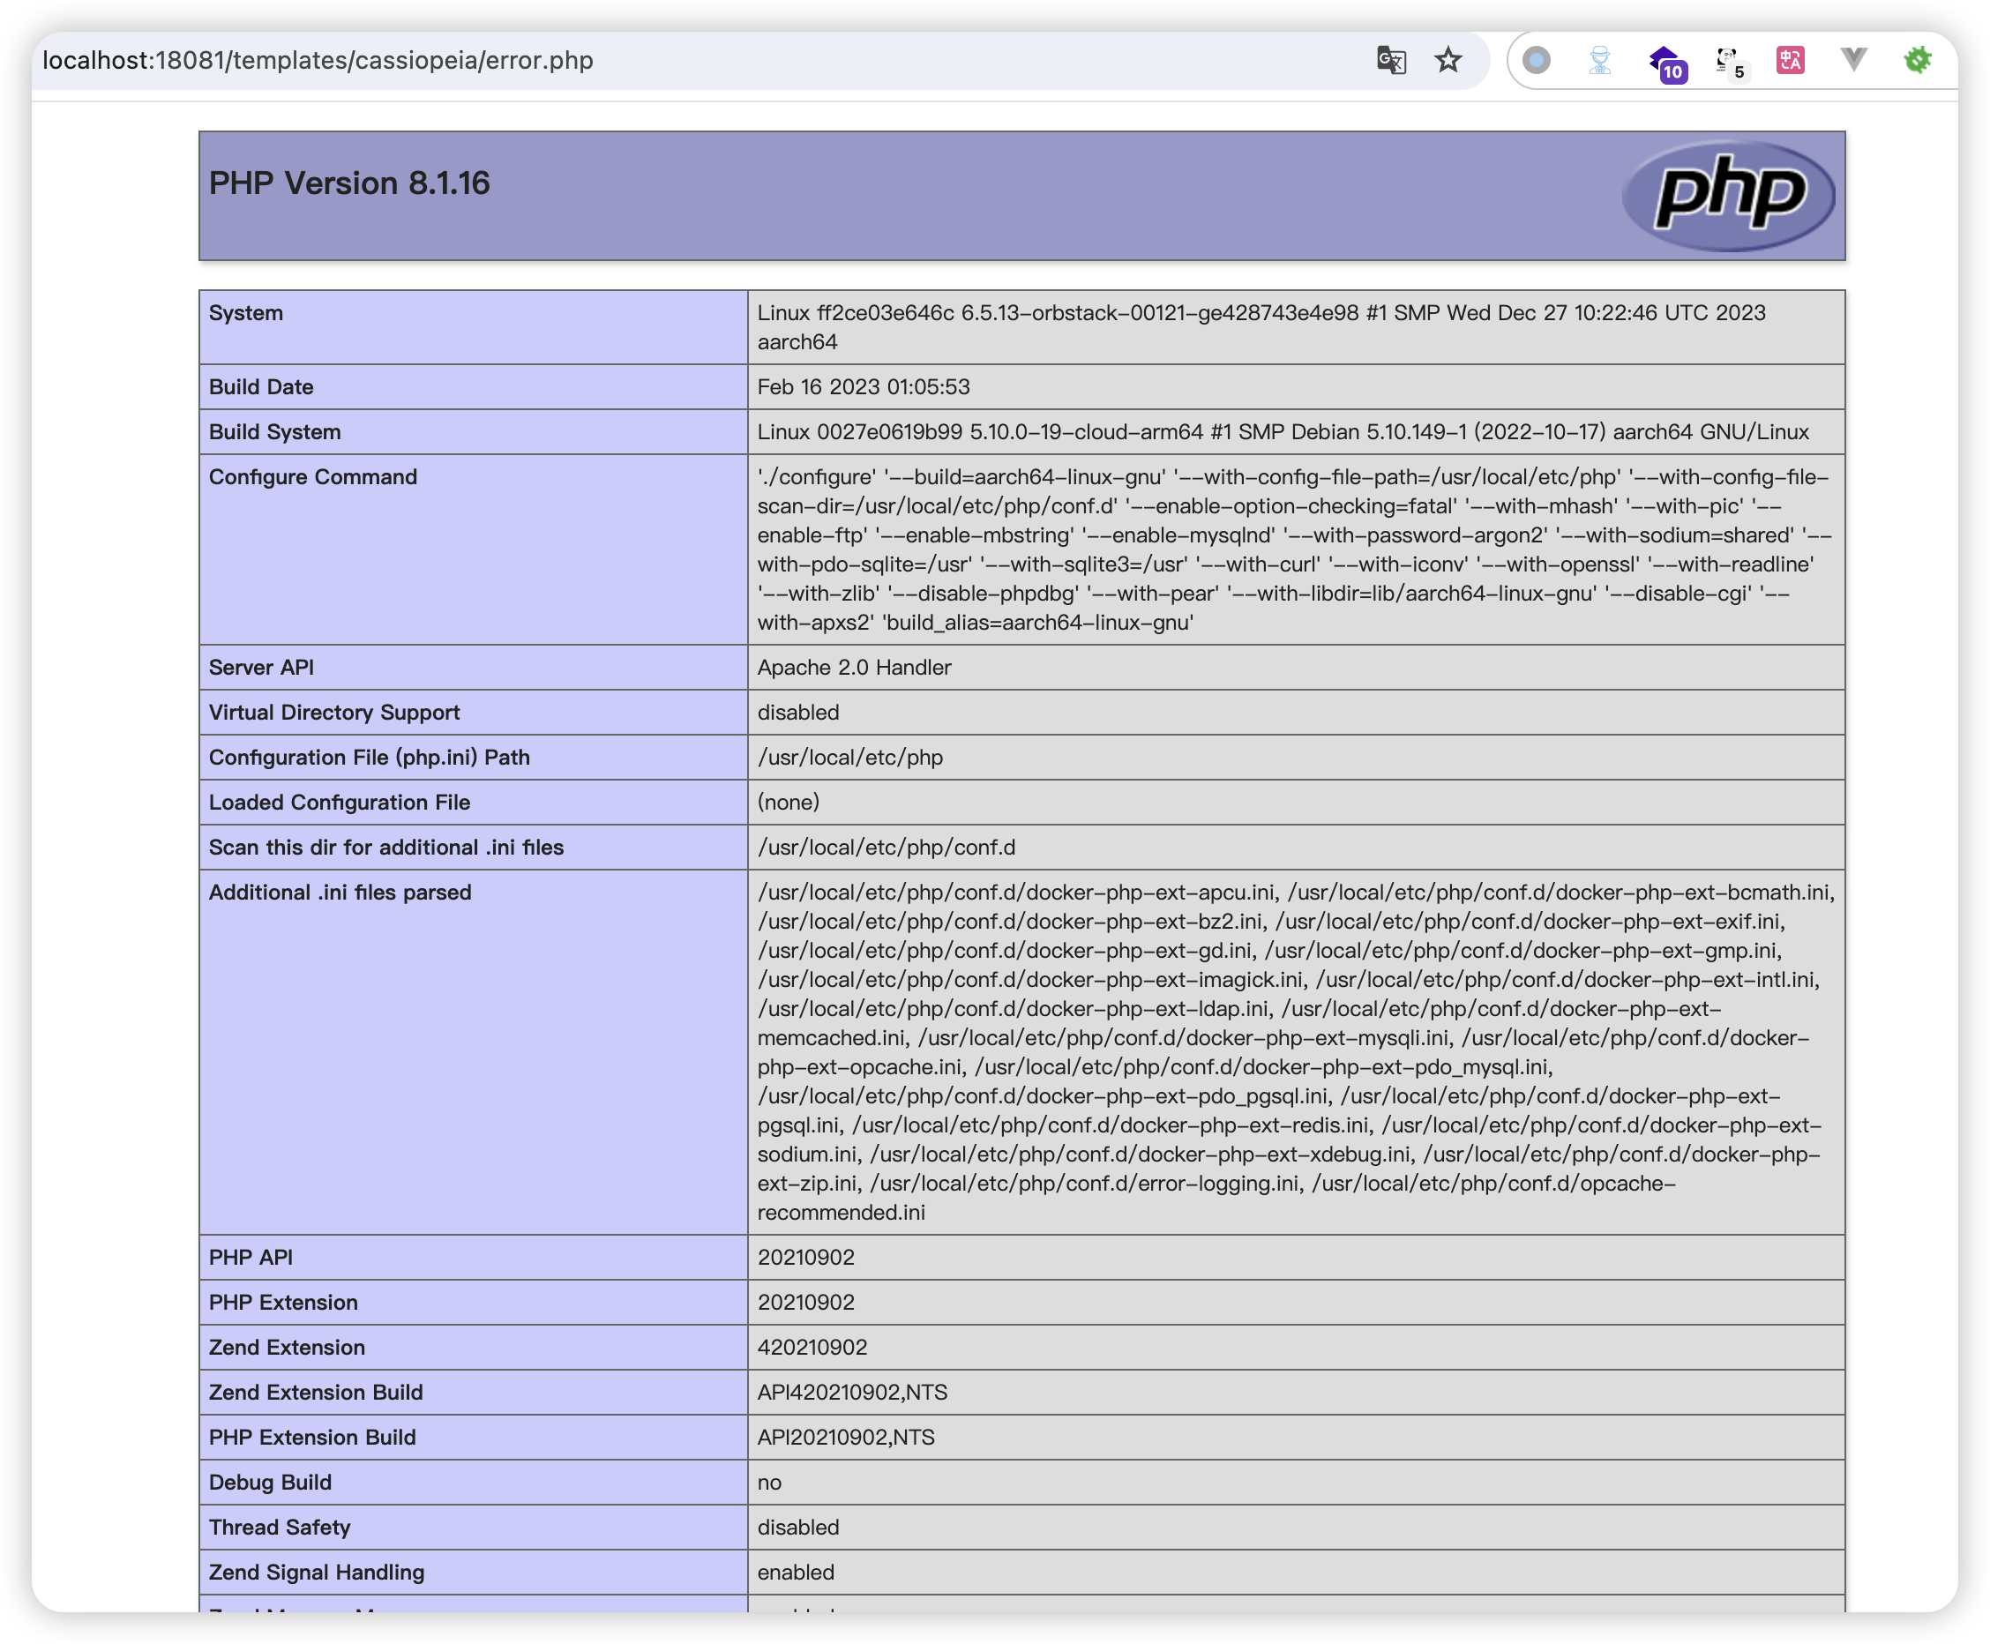1990x1644 pixels.
Task: Click the 'Zend Extension' row label
Action: [286, 1347]
